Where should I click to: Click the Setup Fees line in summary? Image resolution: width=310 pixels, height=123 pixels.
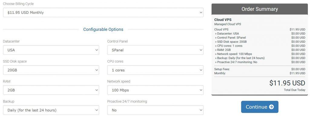coord(222,69)
